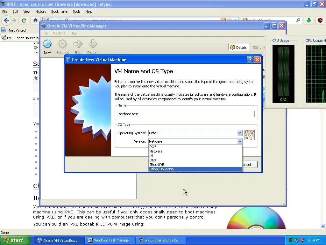Image resolution: width=326 pixels, height=245 pixels.
Task: Open browser Bookmarks menu
Action: (59, 11)
